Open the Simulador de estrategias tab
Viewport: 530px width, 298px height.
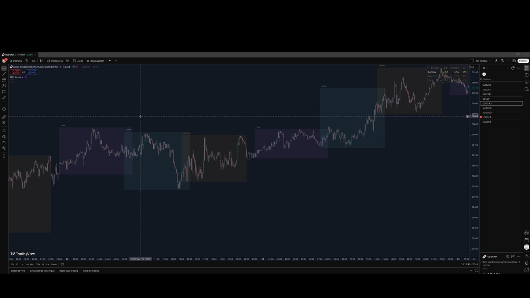(x=42, y=271)
